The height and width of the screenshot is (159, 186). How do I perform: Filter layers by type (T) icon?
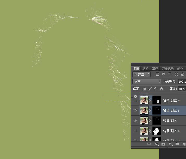click(x=170, y=74)
